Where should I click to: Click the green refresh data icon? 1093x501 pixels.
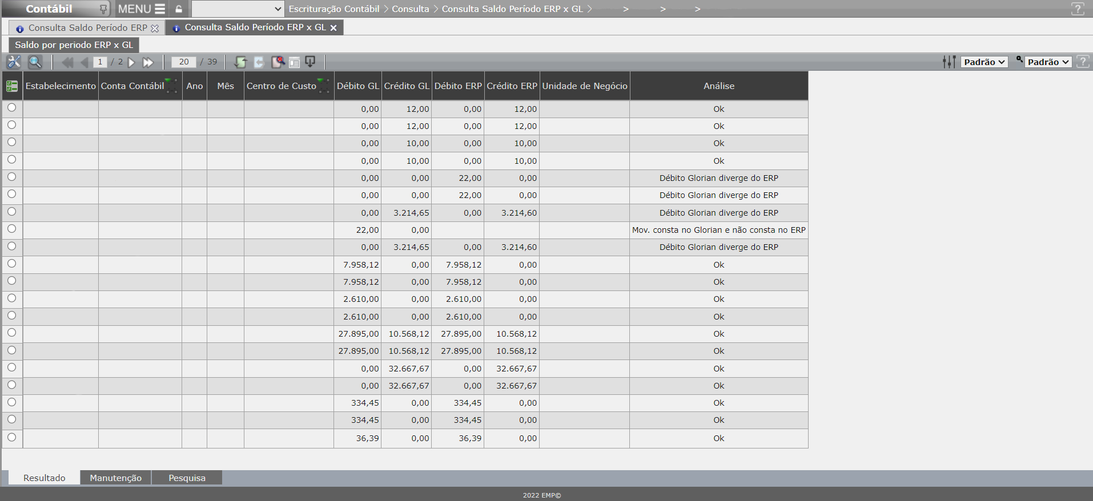coord(240,62)
